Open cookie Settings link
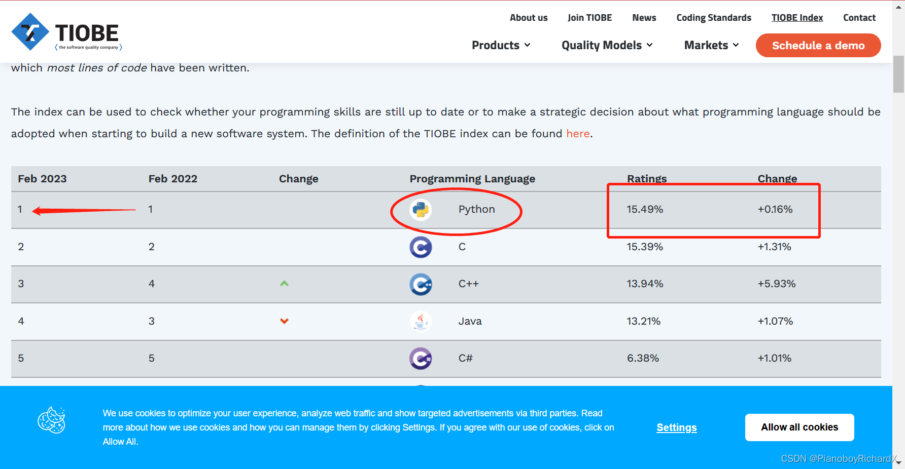This screenshot has height=469, width=905. (x=677, y=427)
